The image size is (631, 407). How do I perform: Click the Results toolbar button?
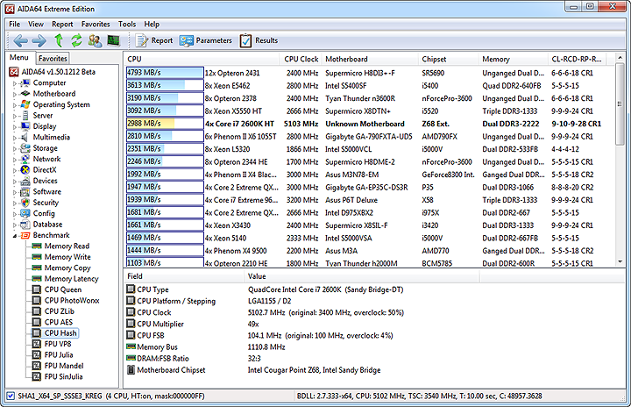point(259,40)
